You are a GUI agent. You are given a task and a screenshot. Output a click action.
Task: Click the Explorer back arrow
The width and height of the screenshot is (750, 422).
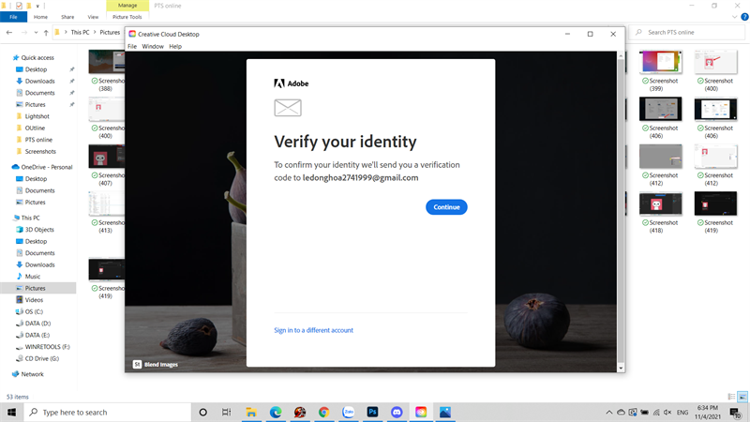9,33
